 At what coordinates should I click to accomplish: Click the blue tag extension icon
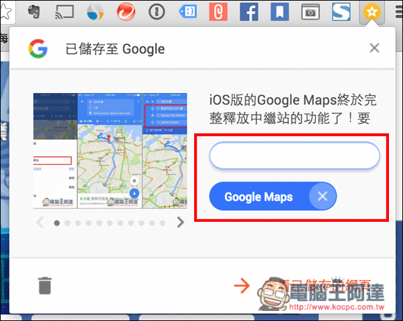pos(187,12)
